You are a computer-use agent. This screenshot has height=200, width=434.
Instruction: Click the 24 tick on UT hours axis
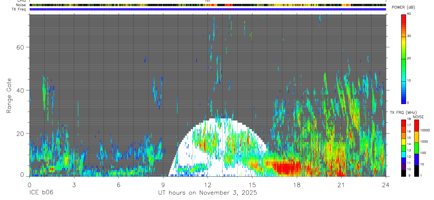pos(386,184)
